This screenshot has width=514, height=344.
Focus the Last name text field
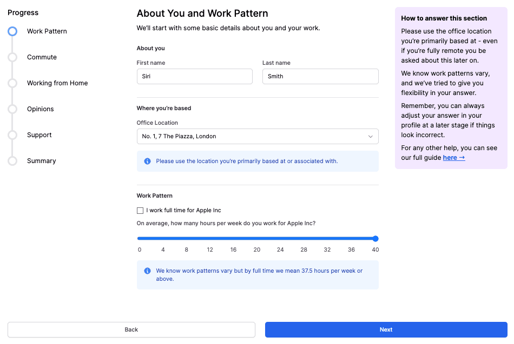[x=320, y=77]
